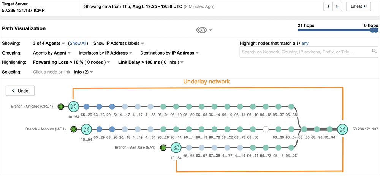Select the San Jose path router icon

pyautogui.click(x=176, y=148)
